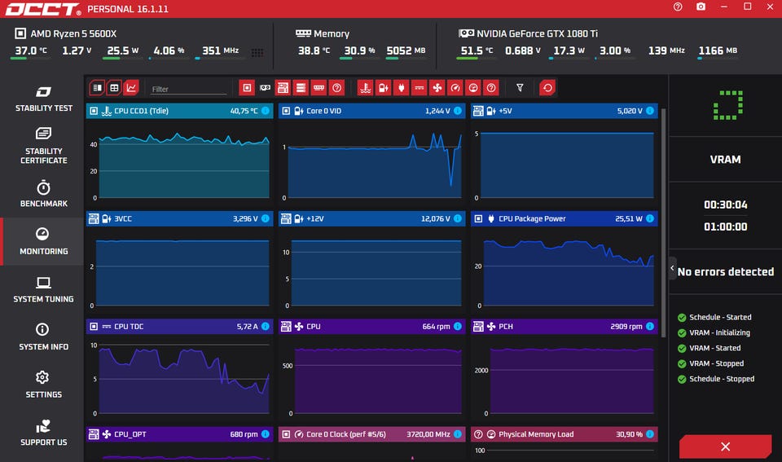Open info for the CPU_OPT graph
782x462 pixels.
coord(266,434)
